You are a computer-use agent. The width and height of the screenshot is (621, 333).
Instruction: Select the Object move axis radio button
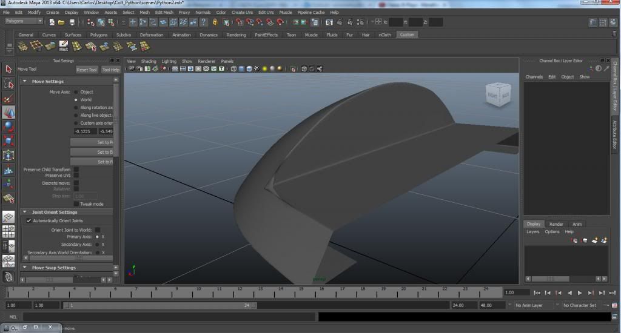76,92
